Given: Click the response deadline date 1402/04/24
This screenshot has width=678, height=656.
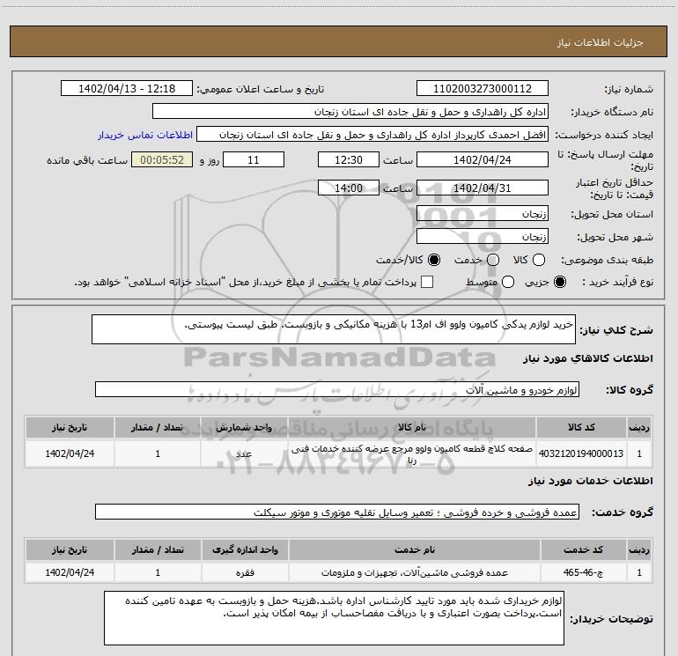Looking at the screenshot, I should 483,159.
